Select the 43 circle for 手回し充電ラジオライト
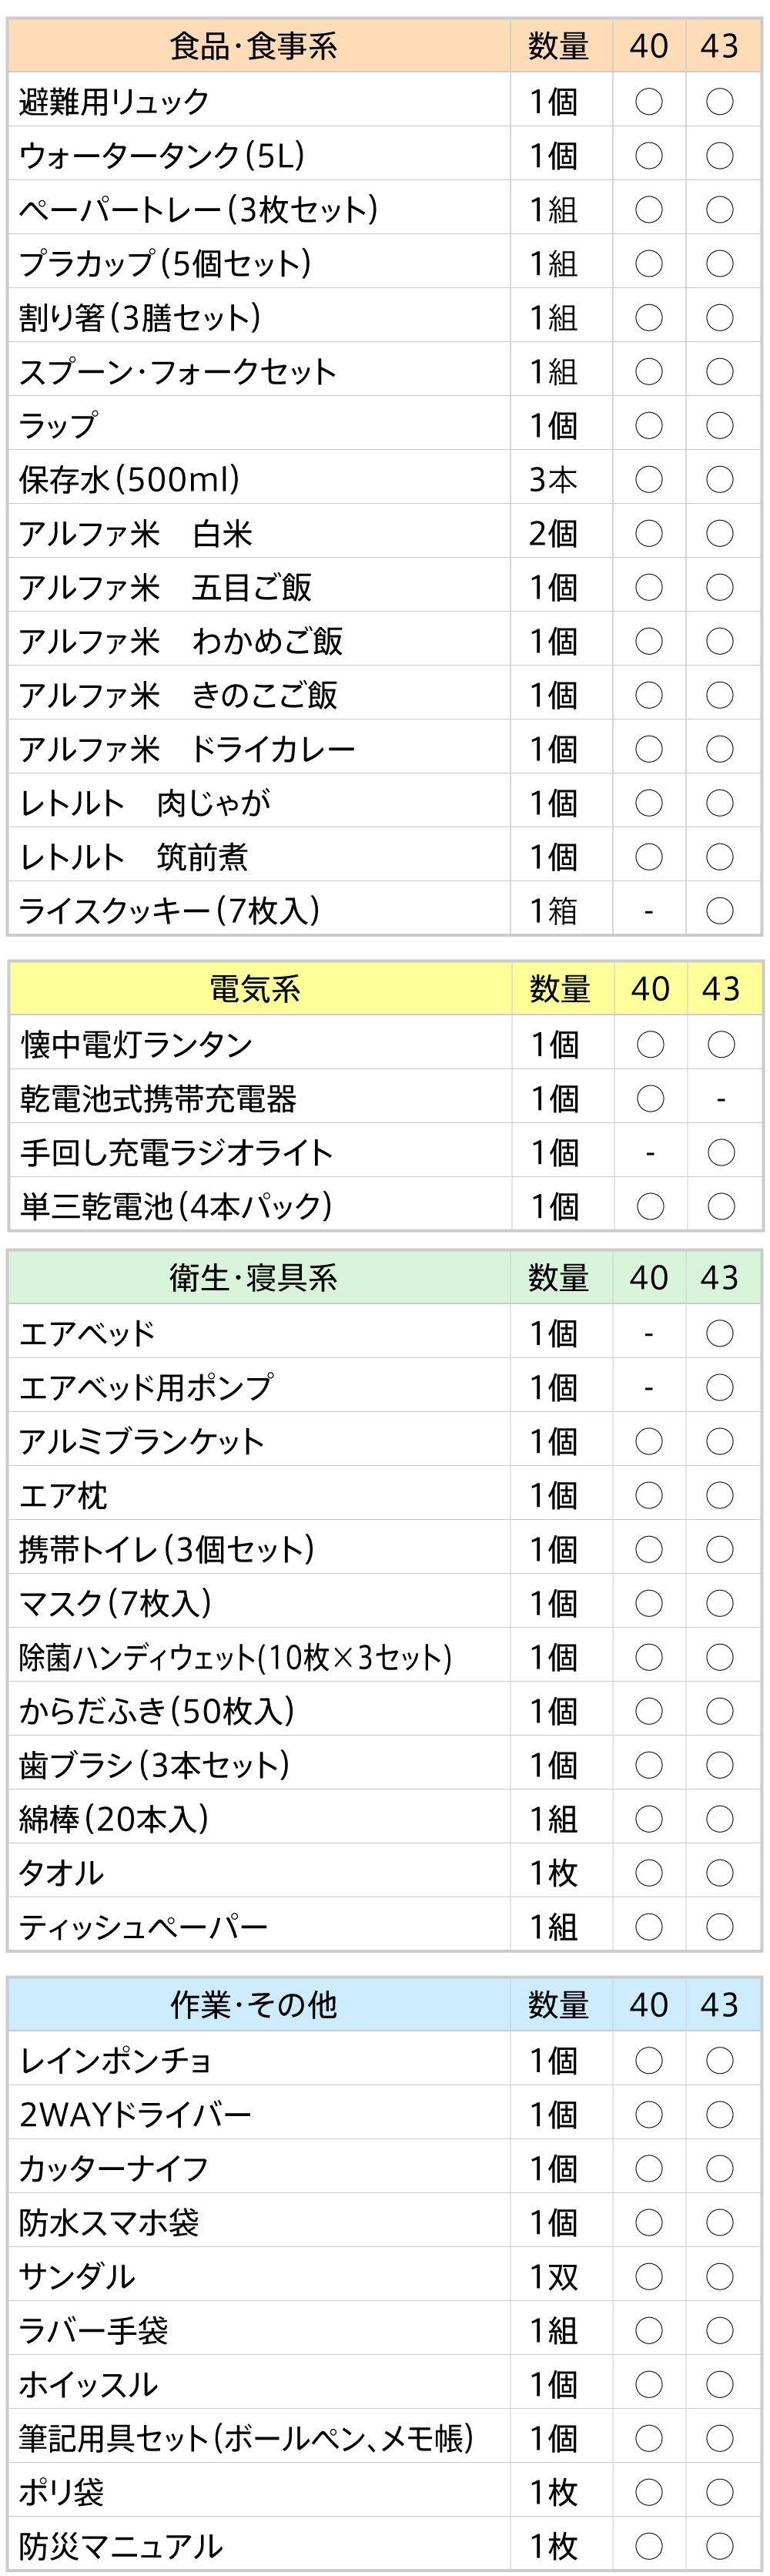 [721, 1152]
